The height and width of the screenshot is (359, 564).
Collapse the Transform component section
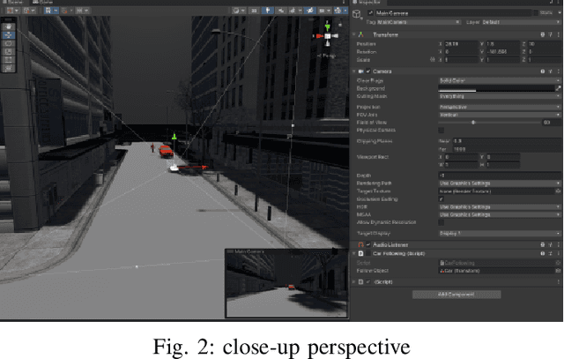(355, 34)
